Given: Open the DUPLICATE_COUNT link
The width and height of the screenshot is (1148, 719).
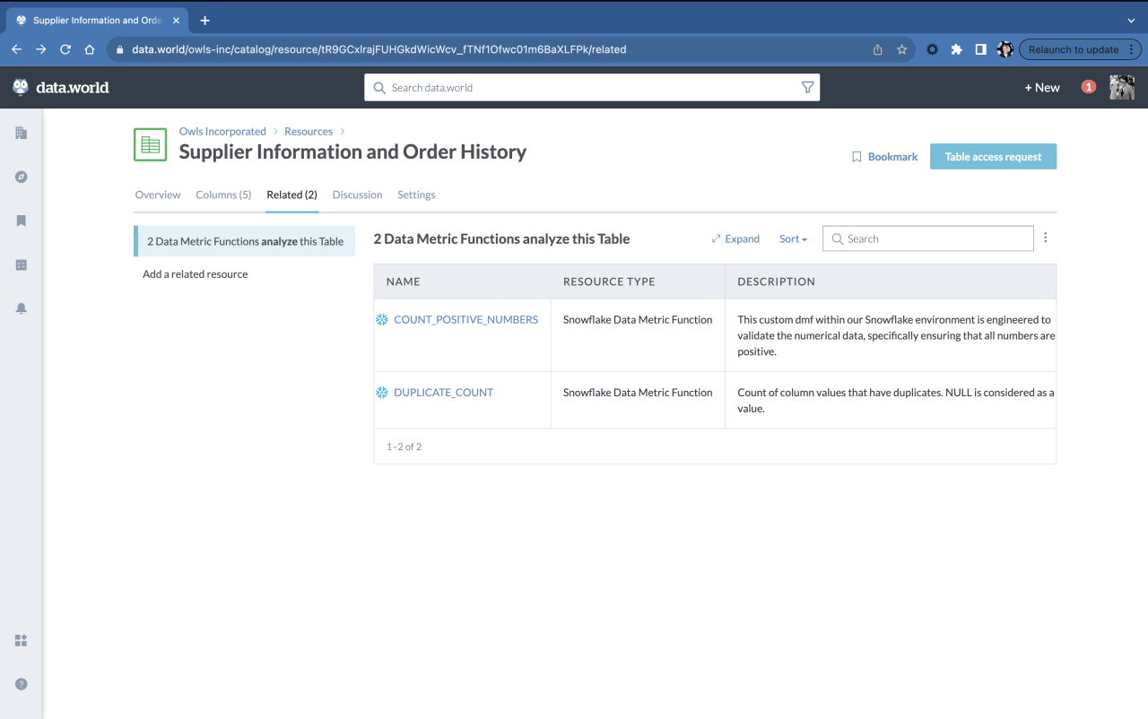Looking at the screenshot, I should pyautogui.click(x=443, y=393).
